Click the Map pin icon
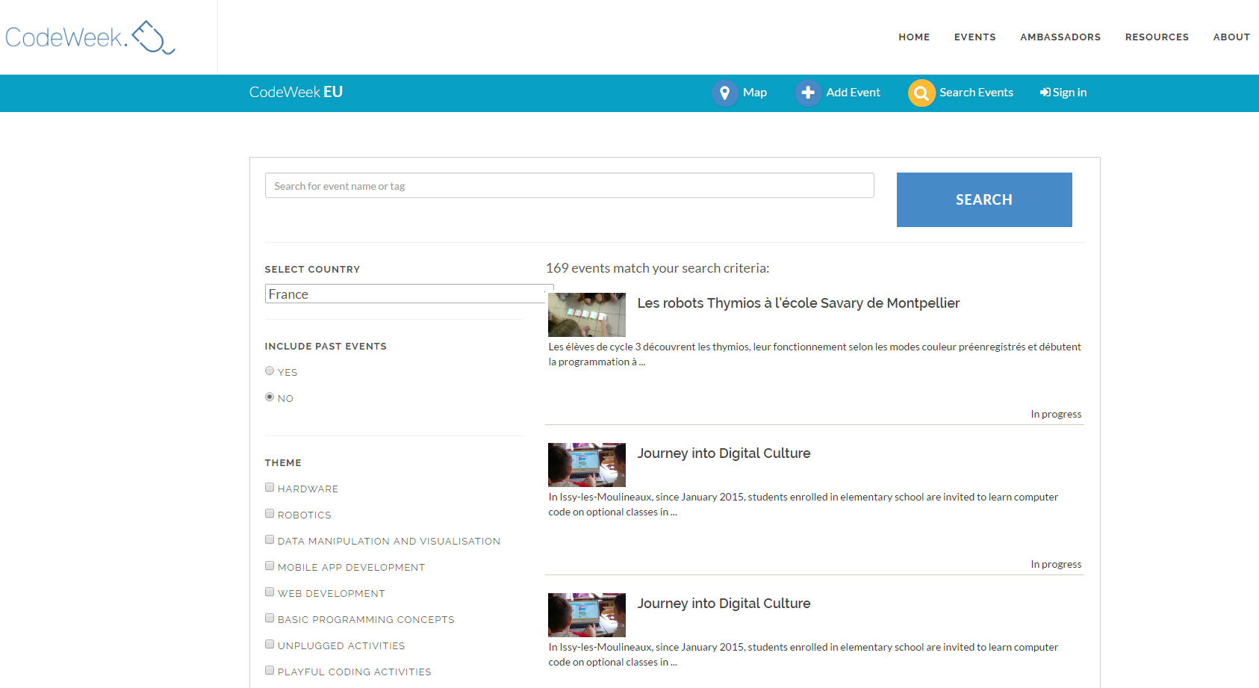Screen dimensions: 1259x688 coord(724,93)
